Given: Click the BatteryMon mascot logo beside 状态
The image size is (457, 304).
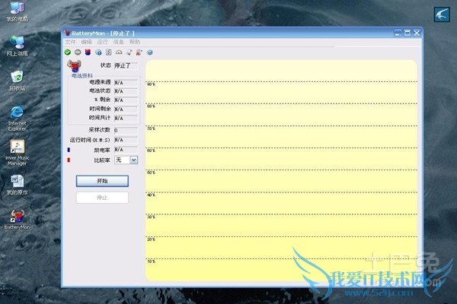Looking at the screenshot, I should pyautogui.click(x=74, y=66).
